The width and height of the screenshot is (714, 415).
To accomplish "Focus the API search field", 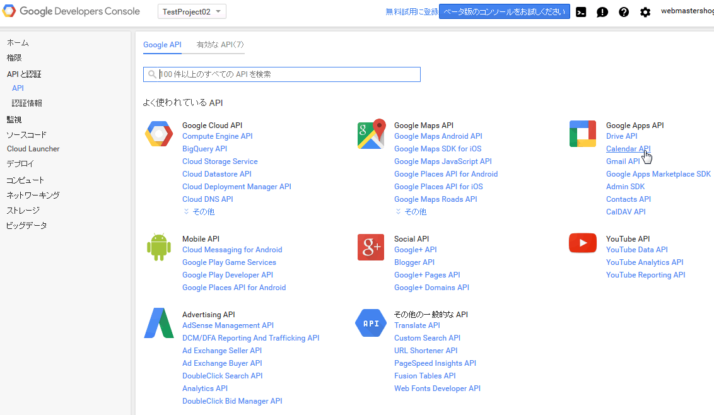I will click(282, 74).
